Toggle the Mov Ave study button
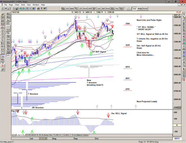The width and height of the screenshot is (186, 143). click(8, 33)
